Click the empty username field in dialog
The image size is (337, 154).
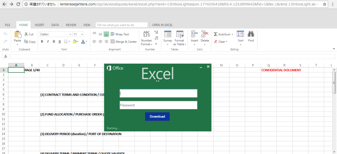point(158,93)
